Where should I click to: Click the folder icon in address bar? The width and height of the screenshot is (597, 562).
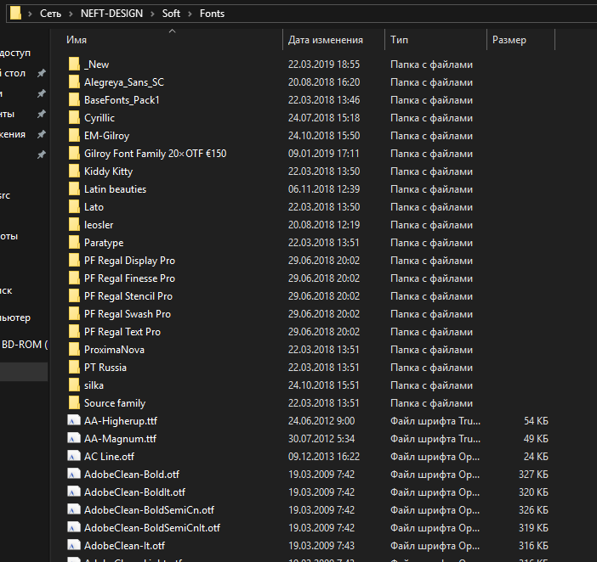(x=15, y=14)
